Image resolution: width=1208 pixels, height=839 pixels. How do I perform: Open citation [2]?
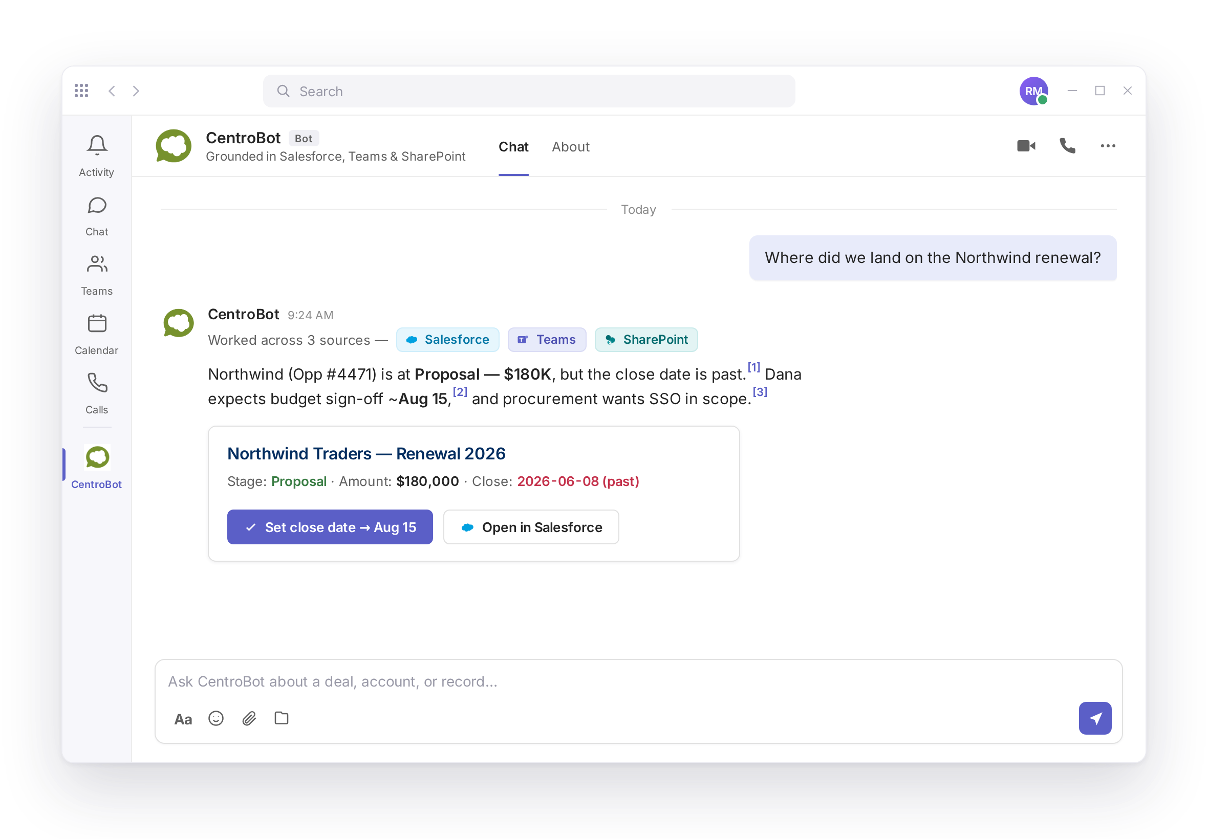[460, 392]
